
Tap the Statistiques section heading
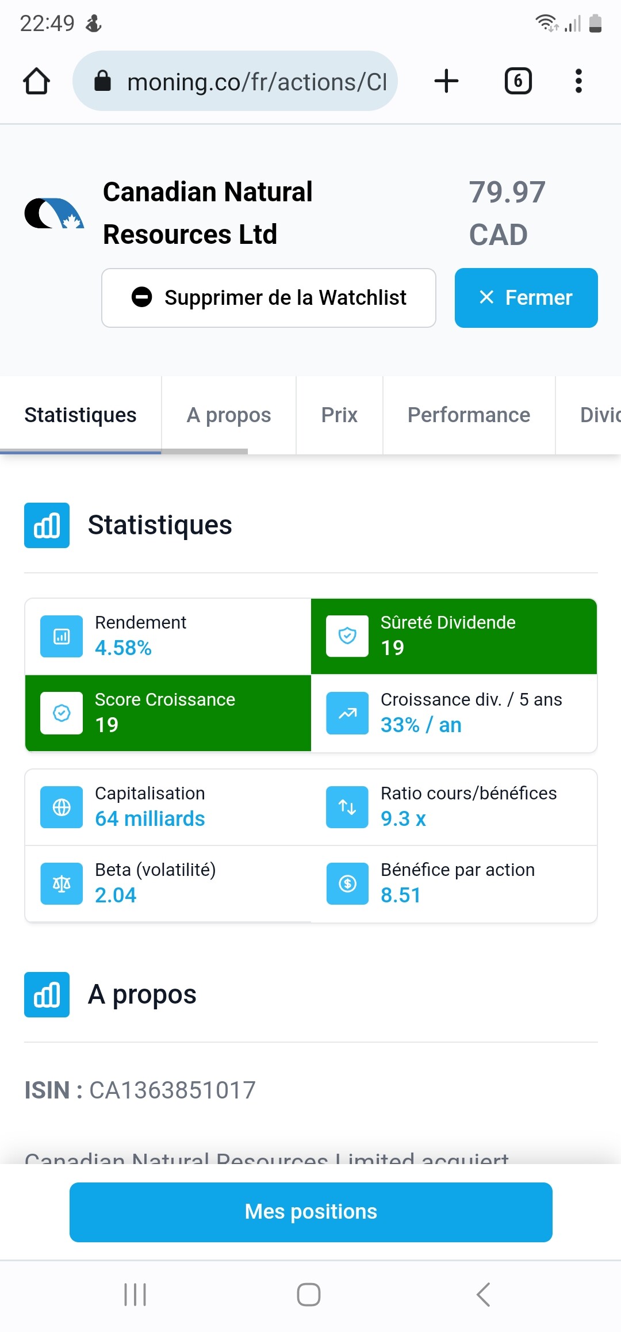[x=160, y=525]
